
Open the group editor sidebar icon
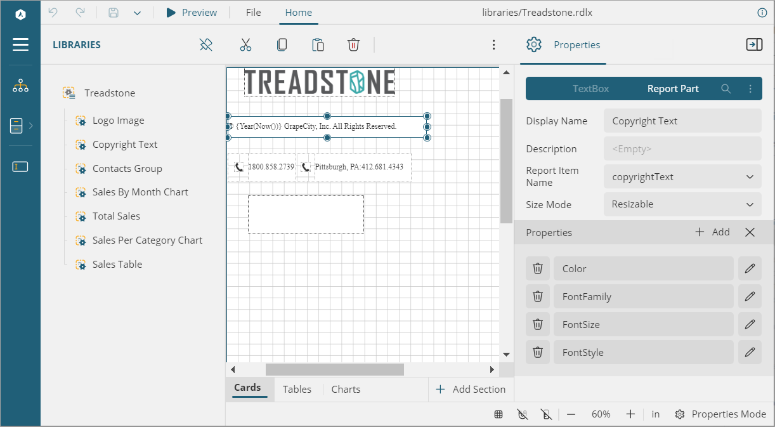pos(16,126)
